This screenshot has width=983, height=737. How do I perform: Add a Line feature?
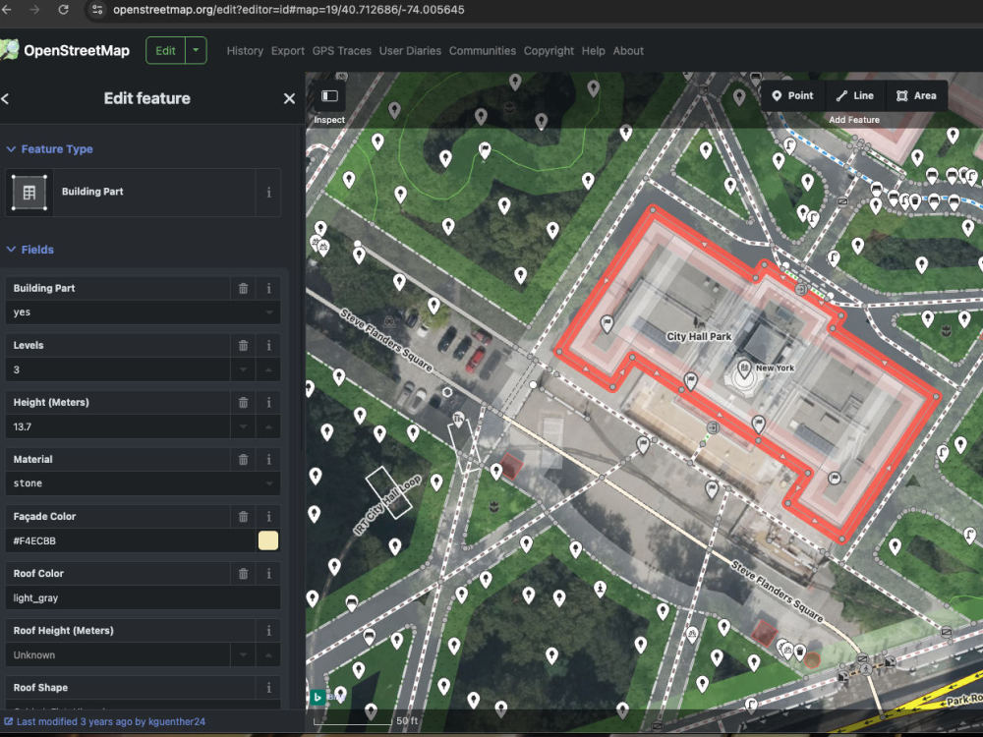(855, 96)
